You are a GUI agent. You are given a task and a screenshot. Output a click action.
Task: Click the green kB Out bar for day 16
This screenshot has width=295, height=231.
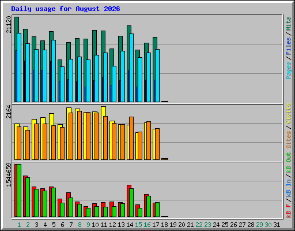[149, 206]
